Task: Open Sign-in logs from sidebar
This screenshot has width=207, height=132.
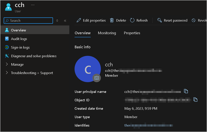Action: (20, 47)
